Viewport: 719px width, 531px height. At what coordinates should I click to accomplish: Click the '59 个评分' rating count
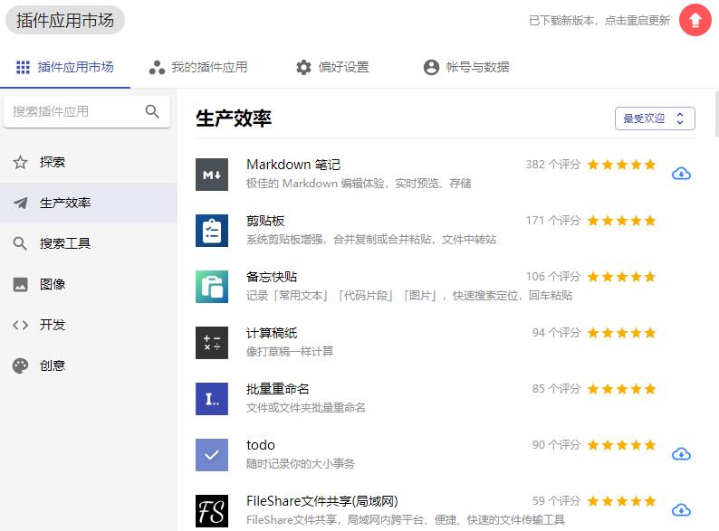[556, 501]
